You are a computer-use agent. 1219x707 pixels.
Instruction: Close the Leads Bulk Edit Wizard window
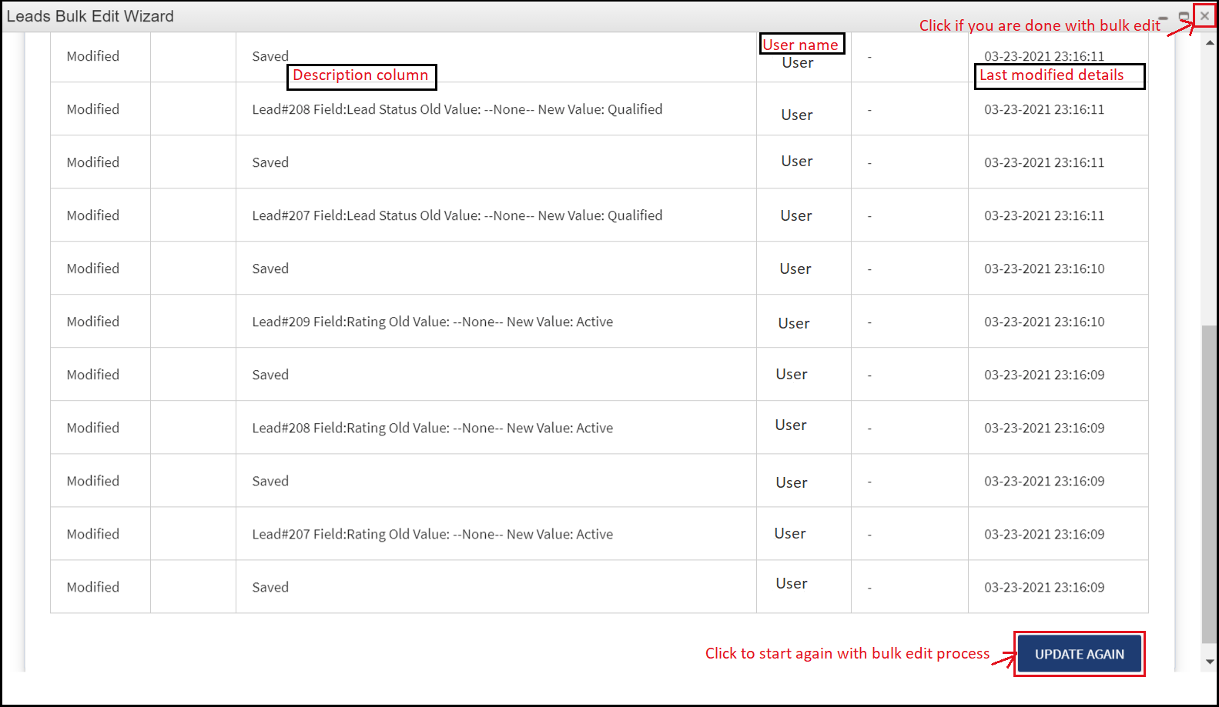[1204, 15]
